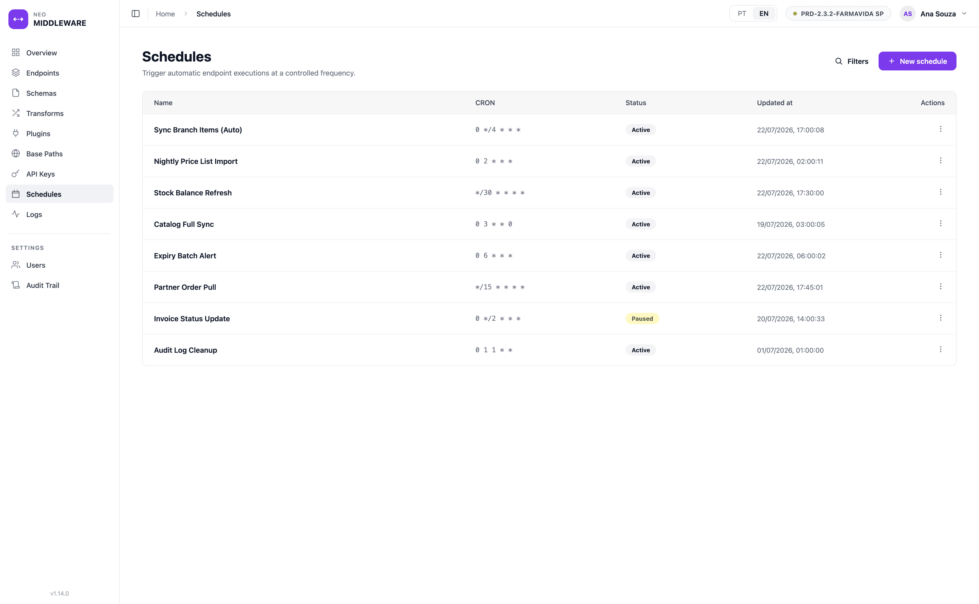Sort by the Name column header
This screenshot has width=979, height=604.
pyautogui.click(x=163, y=103)
